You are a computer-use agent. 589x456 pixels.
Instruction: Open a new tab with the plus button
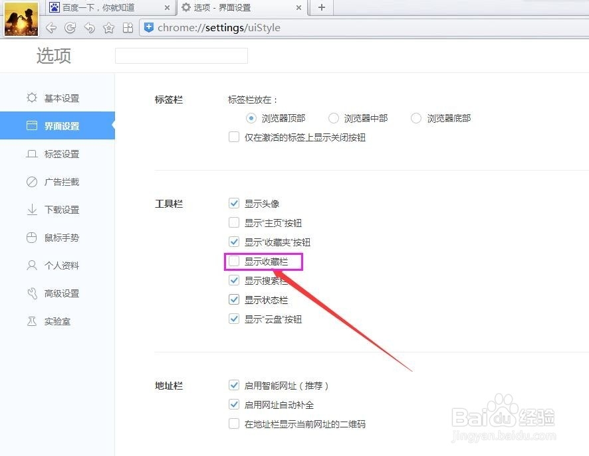(321, 8)
